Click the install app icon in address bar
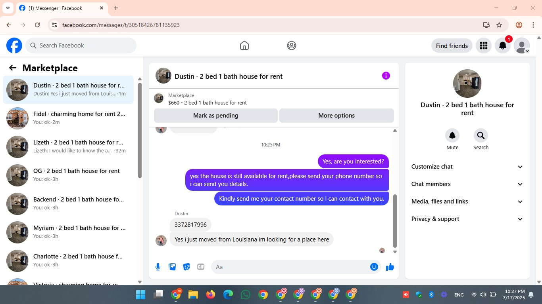This screenshot has height=304, width=542. pos(486,25)
